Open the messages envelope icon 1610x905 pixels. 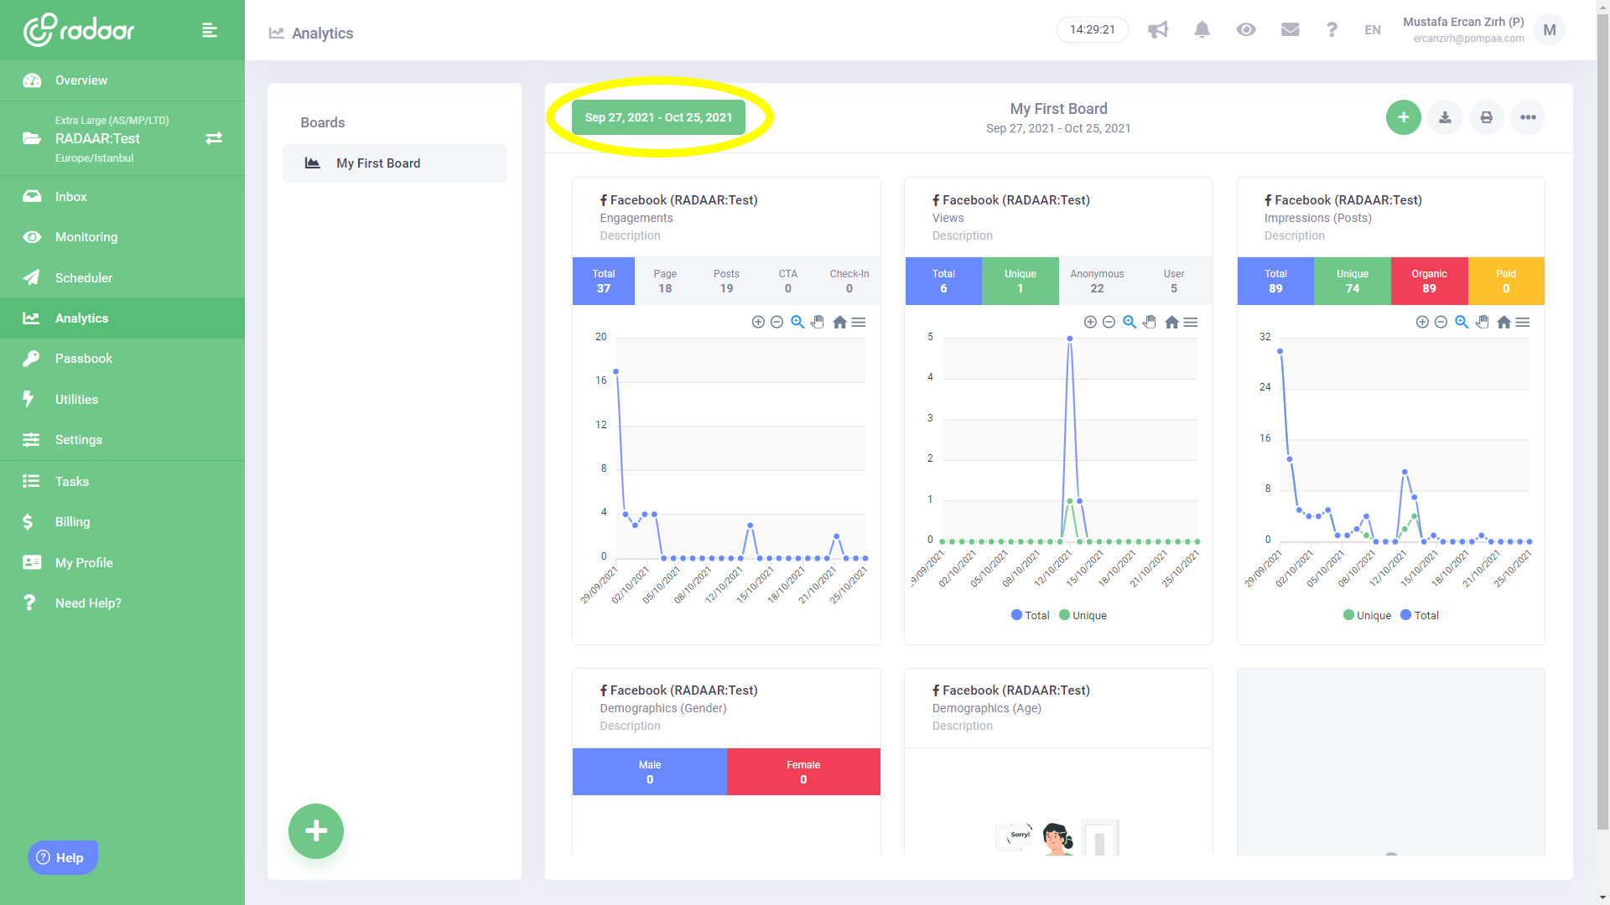point(1290,30)
